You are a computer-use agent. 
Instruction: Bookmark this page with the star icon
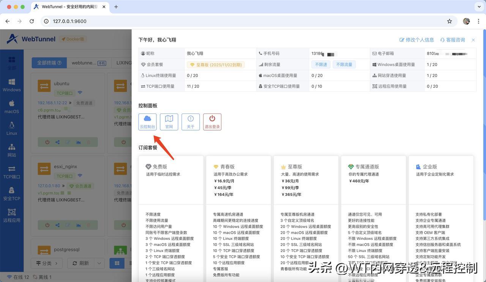[450, 21]
